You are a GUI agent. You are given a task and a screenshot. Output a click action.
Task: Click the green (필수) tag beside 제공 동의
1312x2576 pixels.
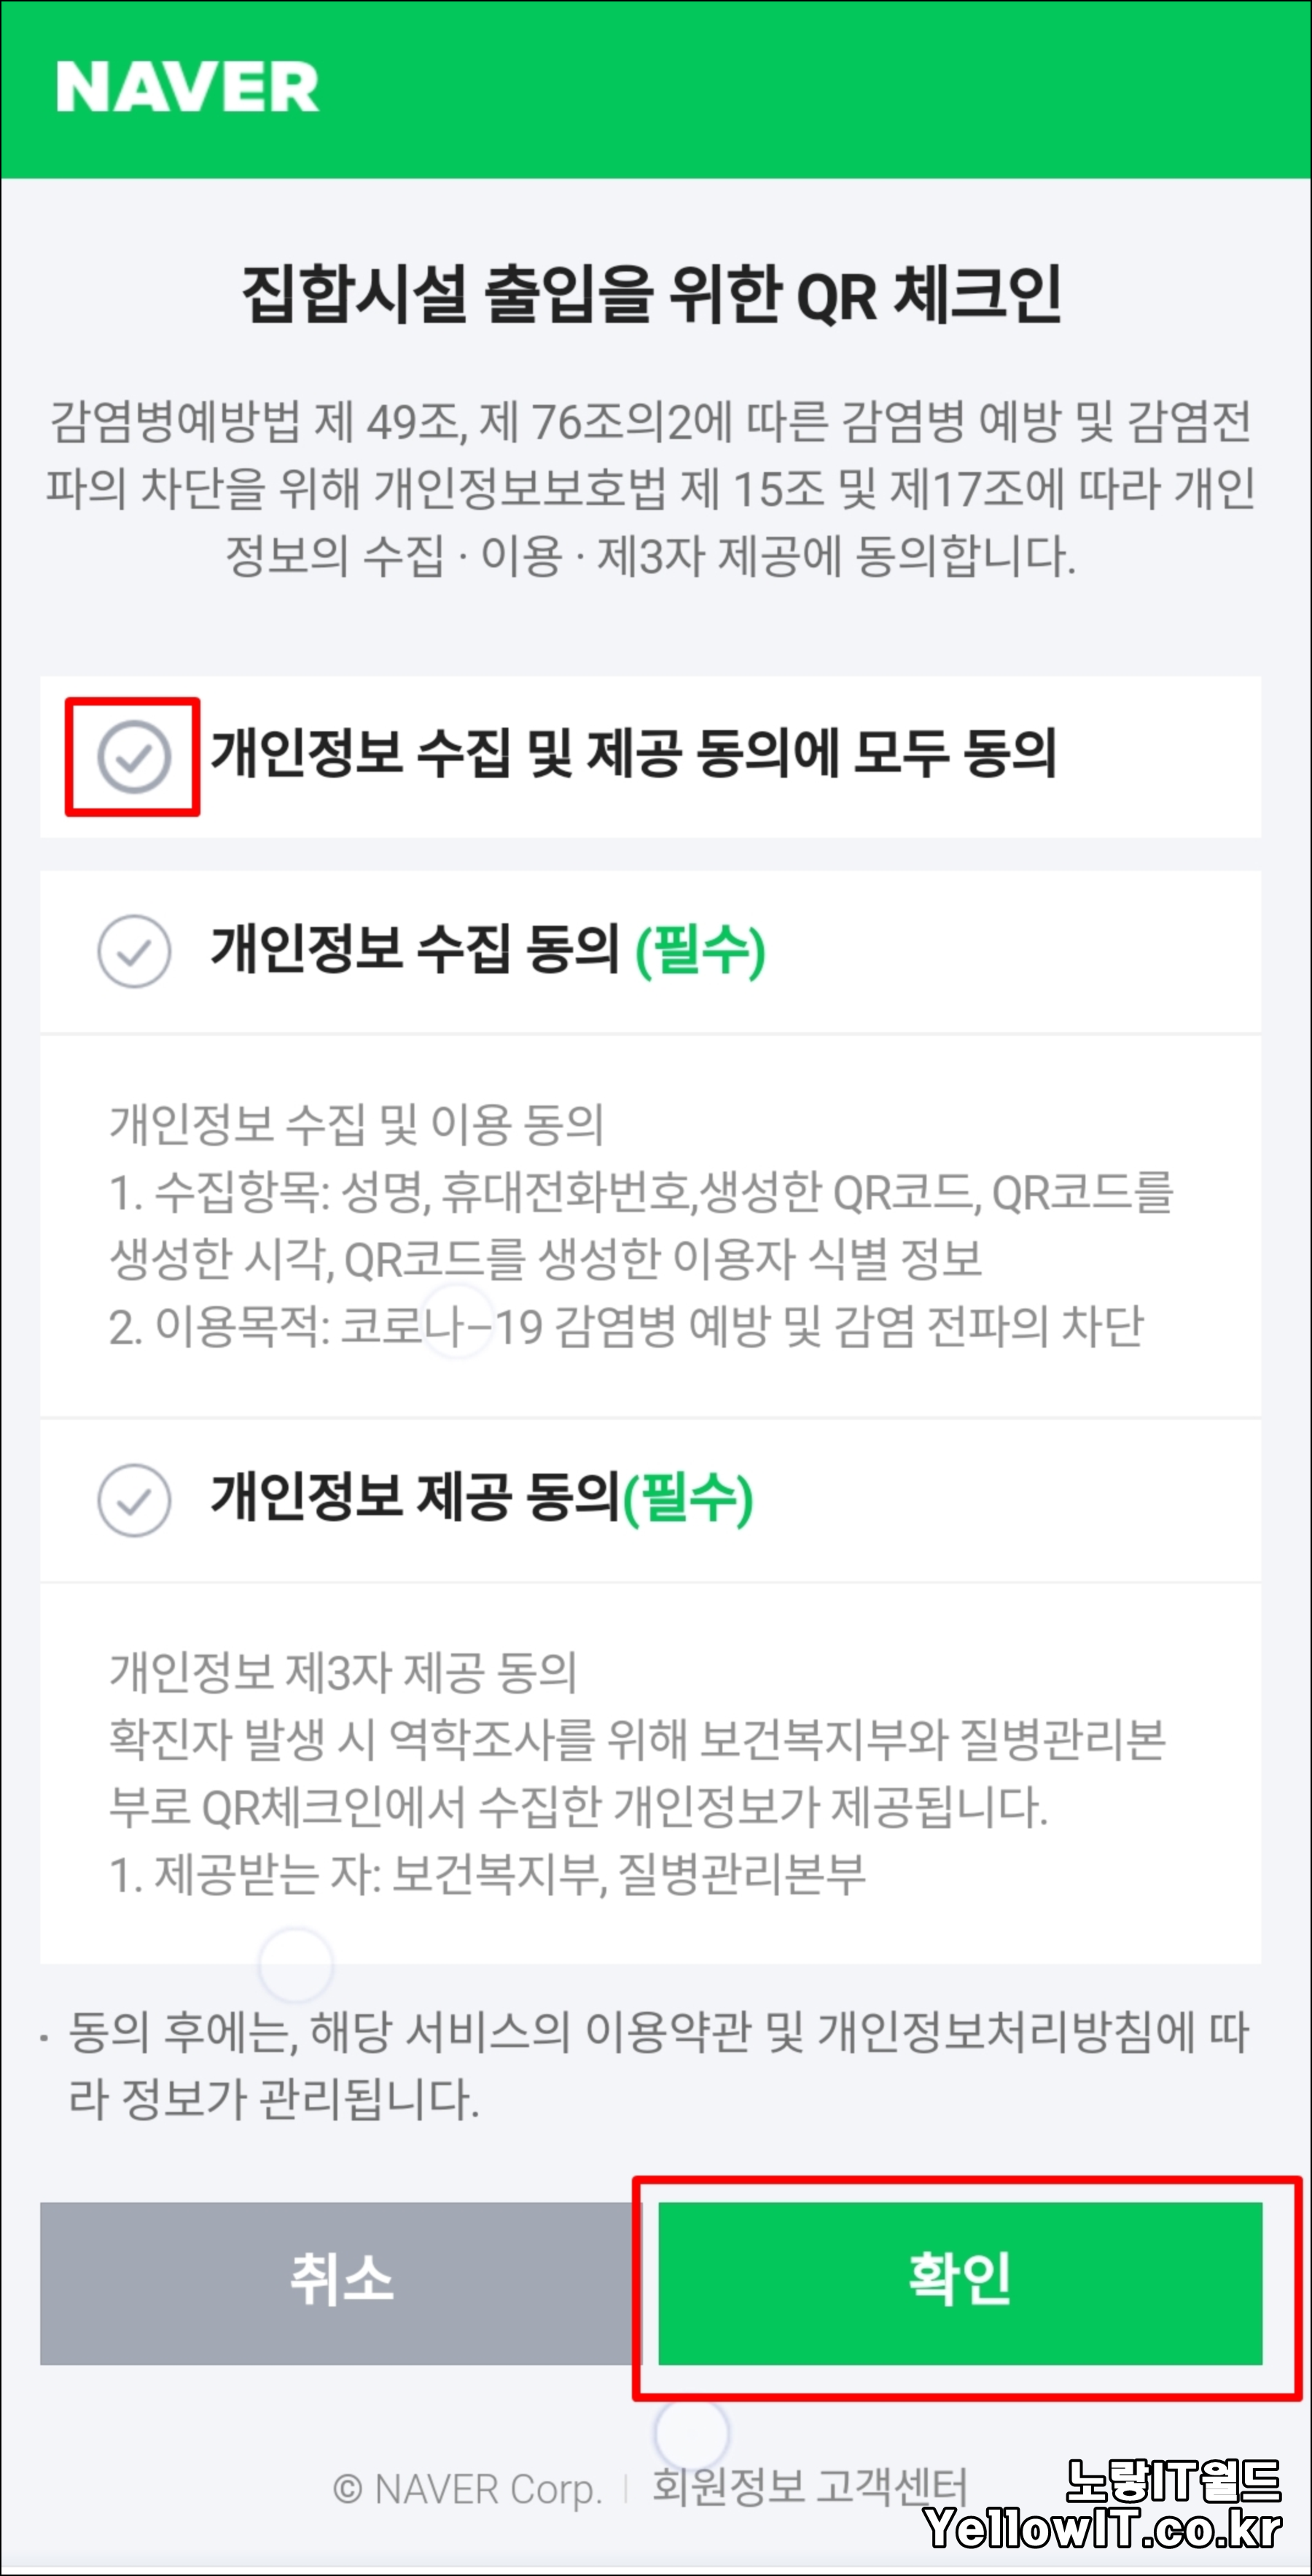(x=687, y=1499)
